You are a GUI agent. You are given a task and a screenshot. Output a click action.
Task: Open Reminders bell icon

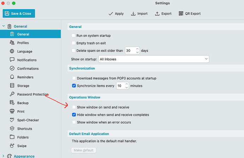pos(12,77)
